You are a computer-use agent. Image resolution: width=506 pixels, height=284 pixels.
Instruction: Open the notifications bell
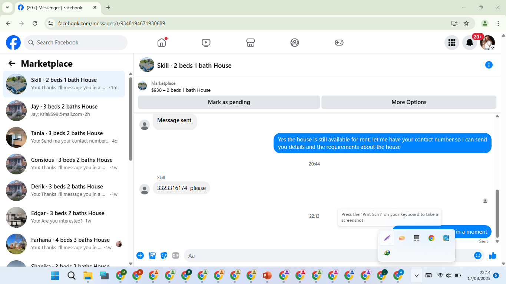pos(470,43)
